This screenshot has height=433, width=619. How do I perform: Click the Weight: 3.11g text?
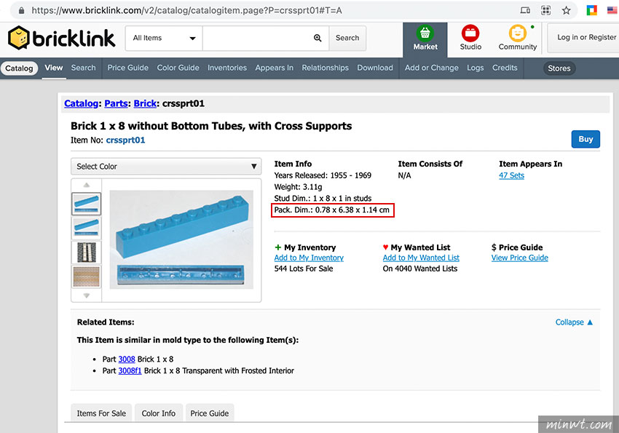pyautogui.click(x=298, y=187)
